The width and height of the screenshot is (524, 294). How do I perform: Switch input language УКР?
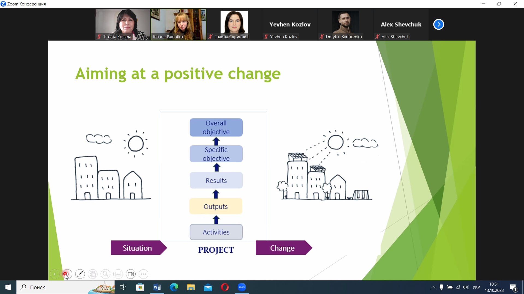pyautogui.click(x=476, y=287)
